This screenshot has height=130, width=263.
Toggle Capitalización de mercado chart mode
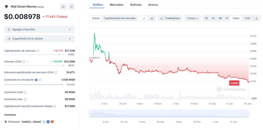(x=120, y=18)
